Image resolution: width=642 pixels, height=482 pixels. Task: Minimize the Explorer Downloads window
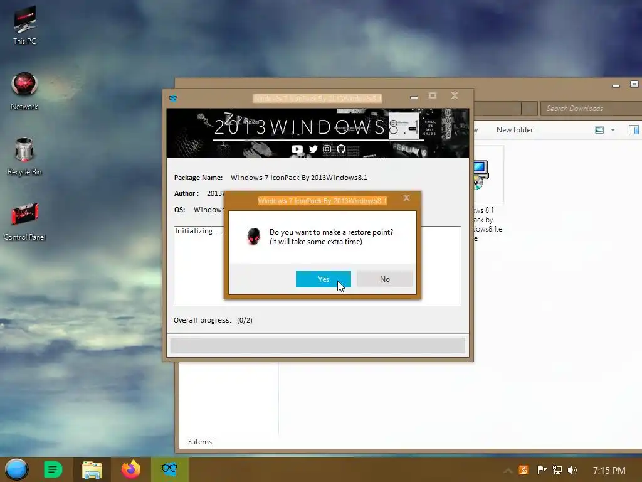tap(616, 85)
